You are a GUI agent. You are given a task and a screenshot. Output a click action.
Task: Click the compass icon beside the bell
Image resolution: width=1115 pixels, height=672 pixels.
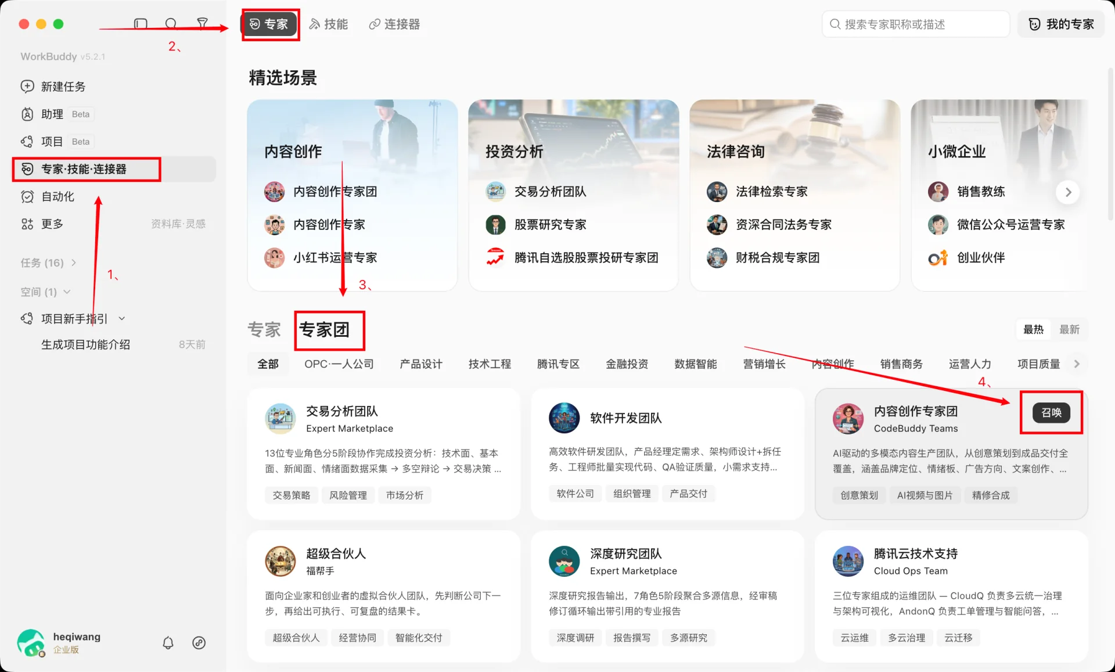coord(199,642)
